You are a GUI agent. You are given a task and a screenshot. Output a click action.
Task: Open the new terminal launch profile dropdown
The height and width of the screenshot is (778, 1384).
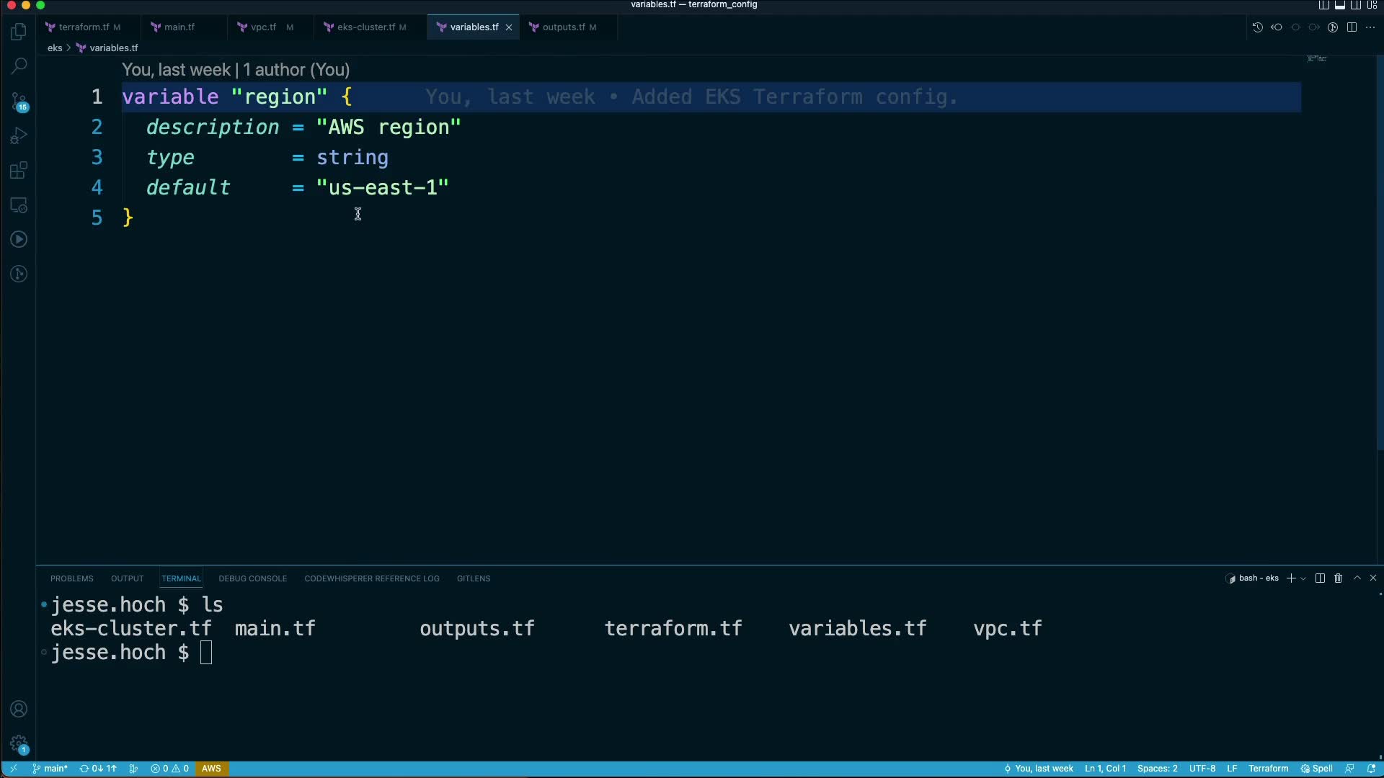[x=1303, y=578]
